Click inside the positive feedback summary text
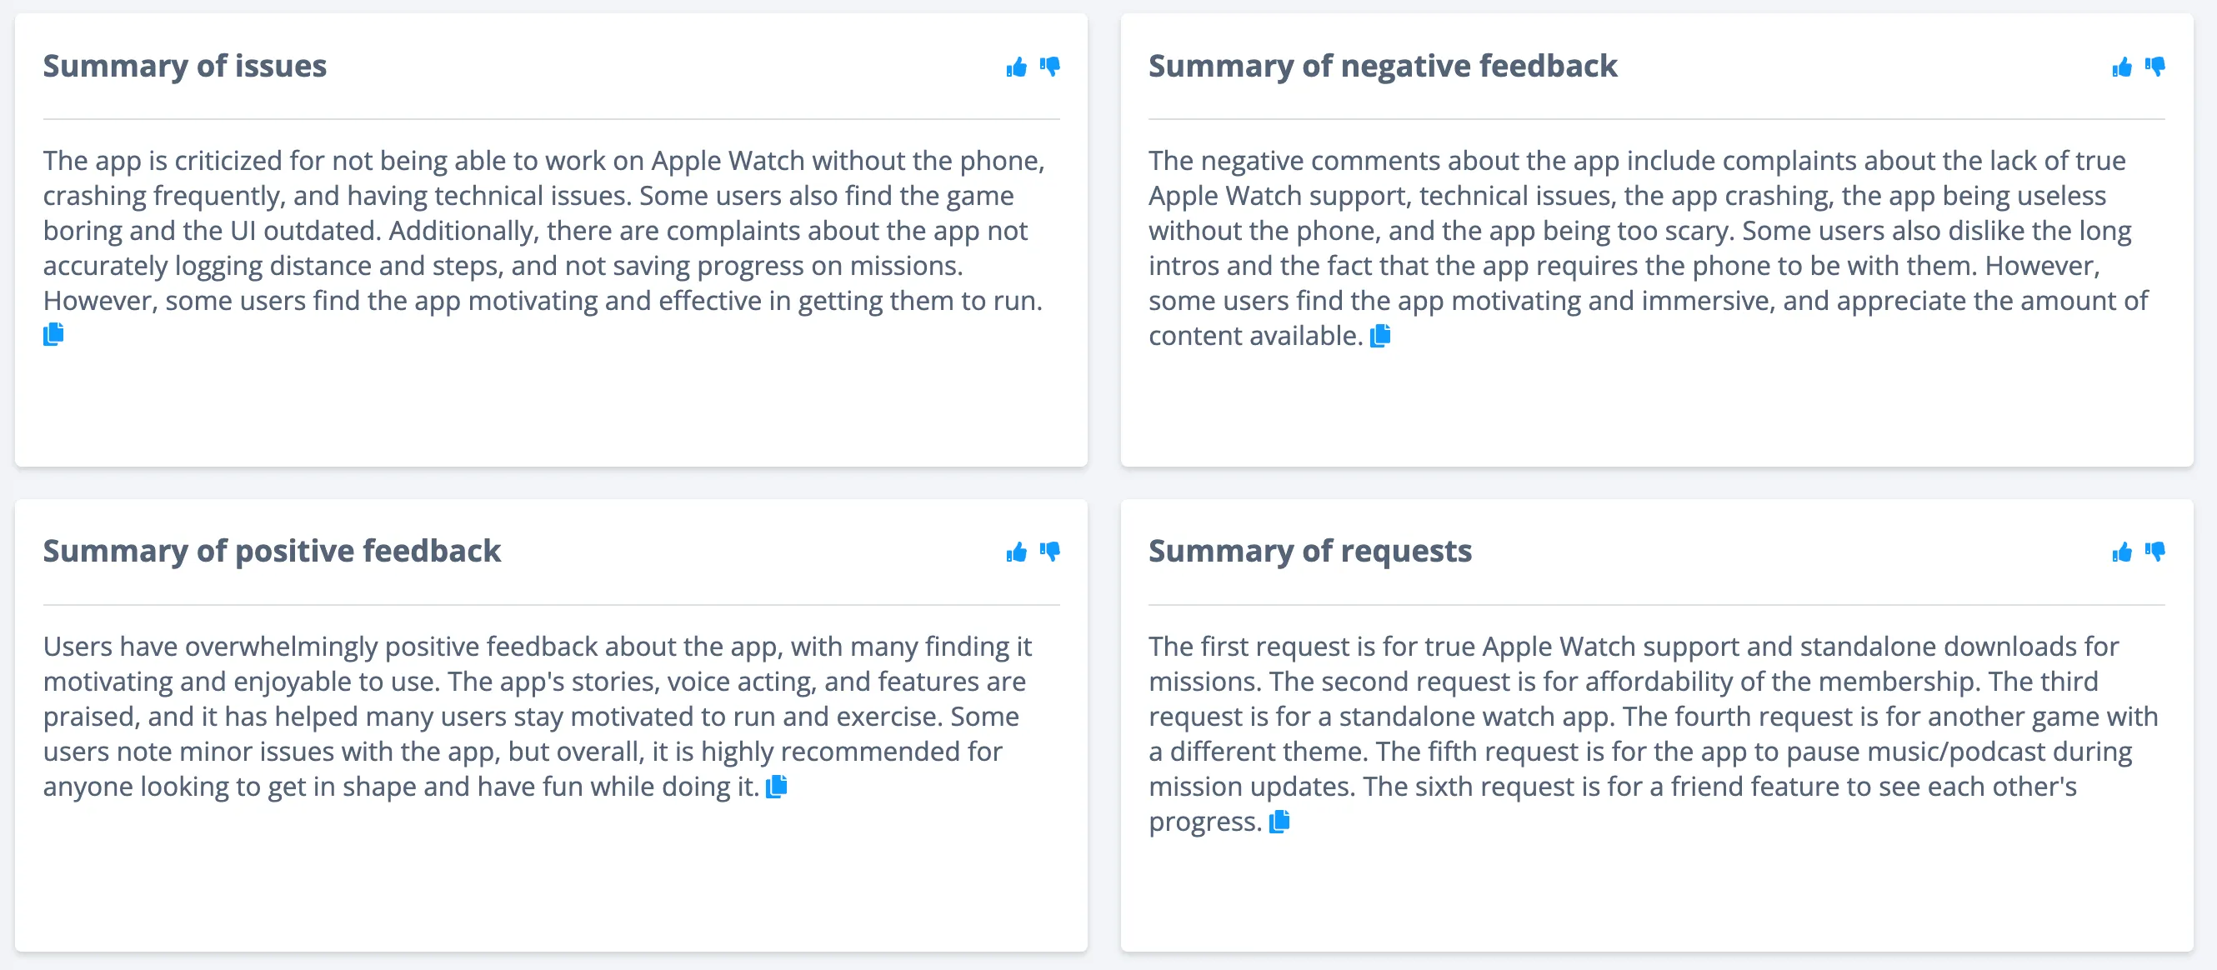This screenshot has height=970, width=2217. (x=533, y=714)
